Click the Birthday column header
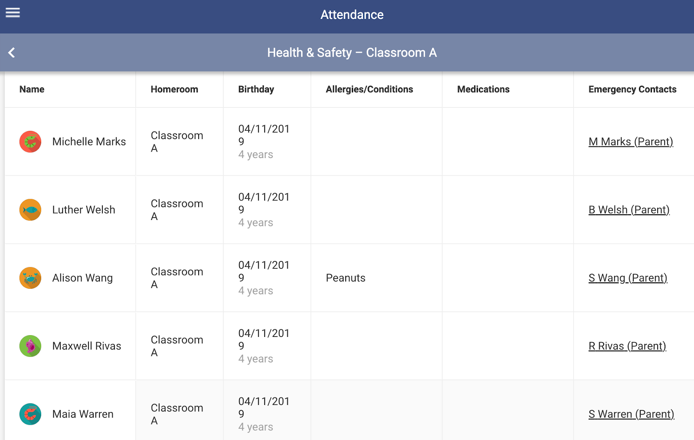The width and height of the screenshot is (694, 440). point(256,89)
